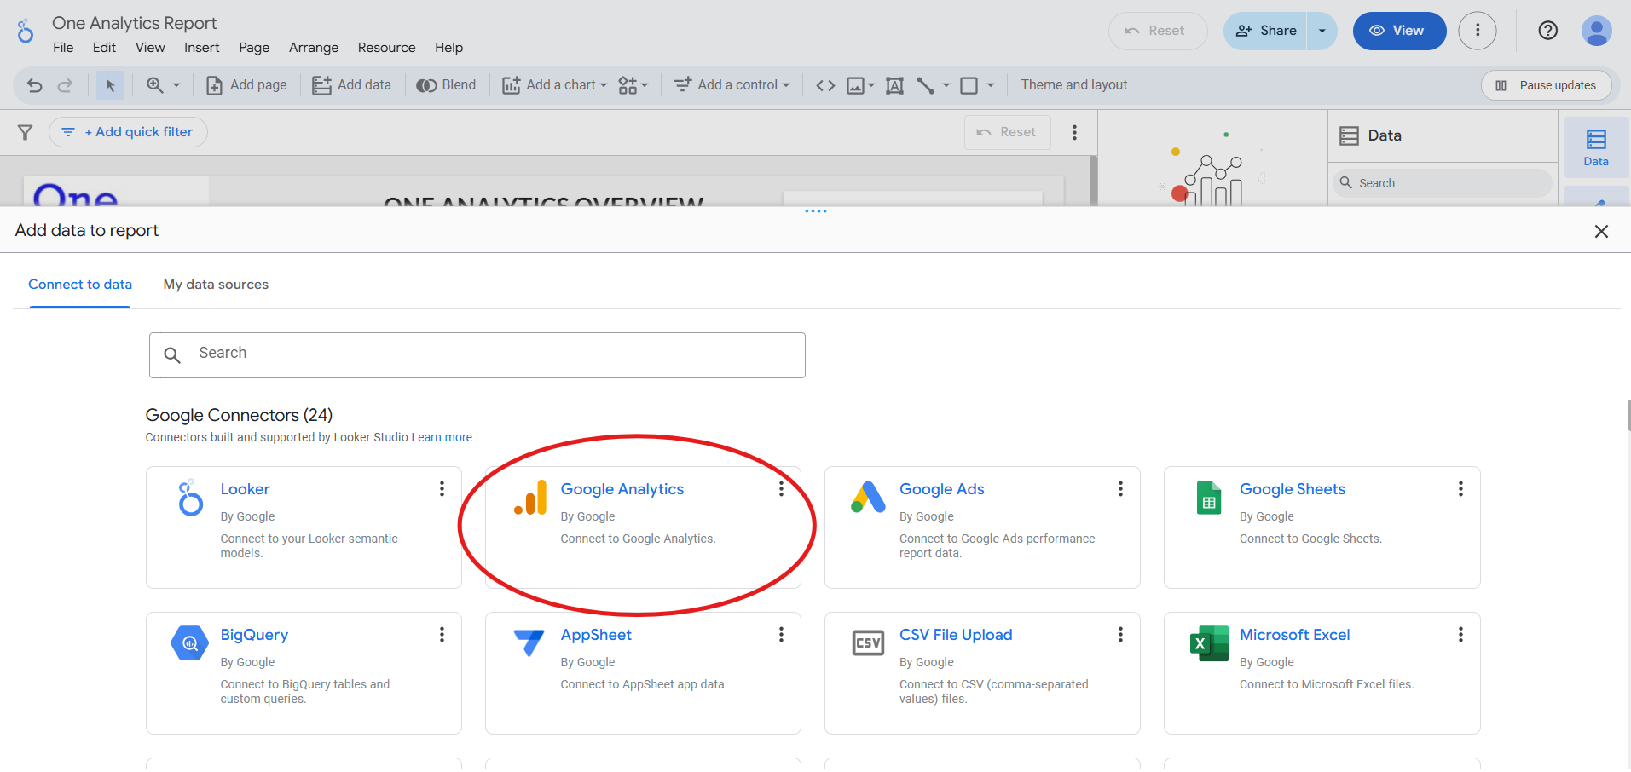This screenshot has height=772, width=1631.
Task: Redo the last action
Action: tap(65, 85)
